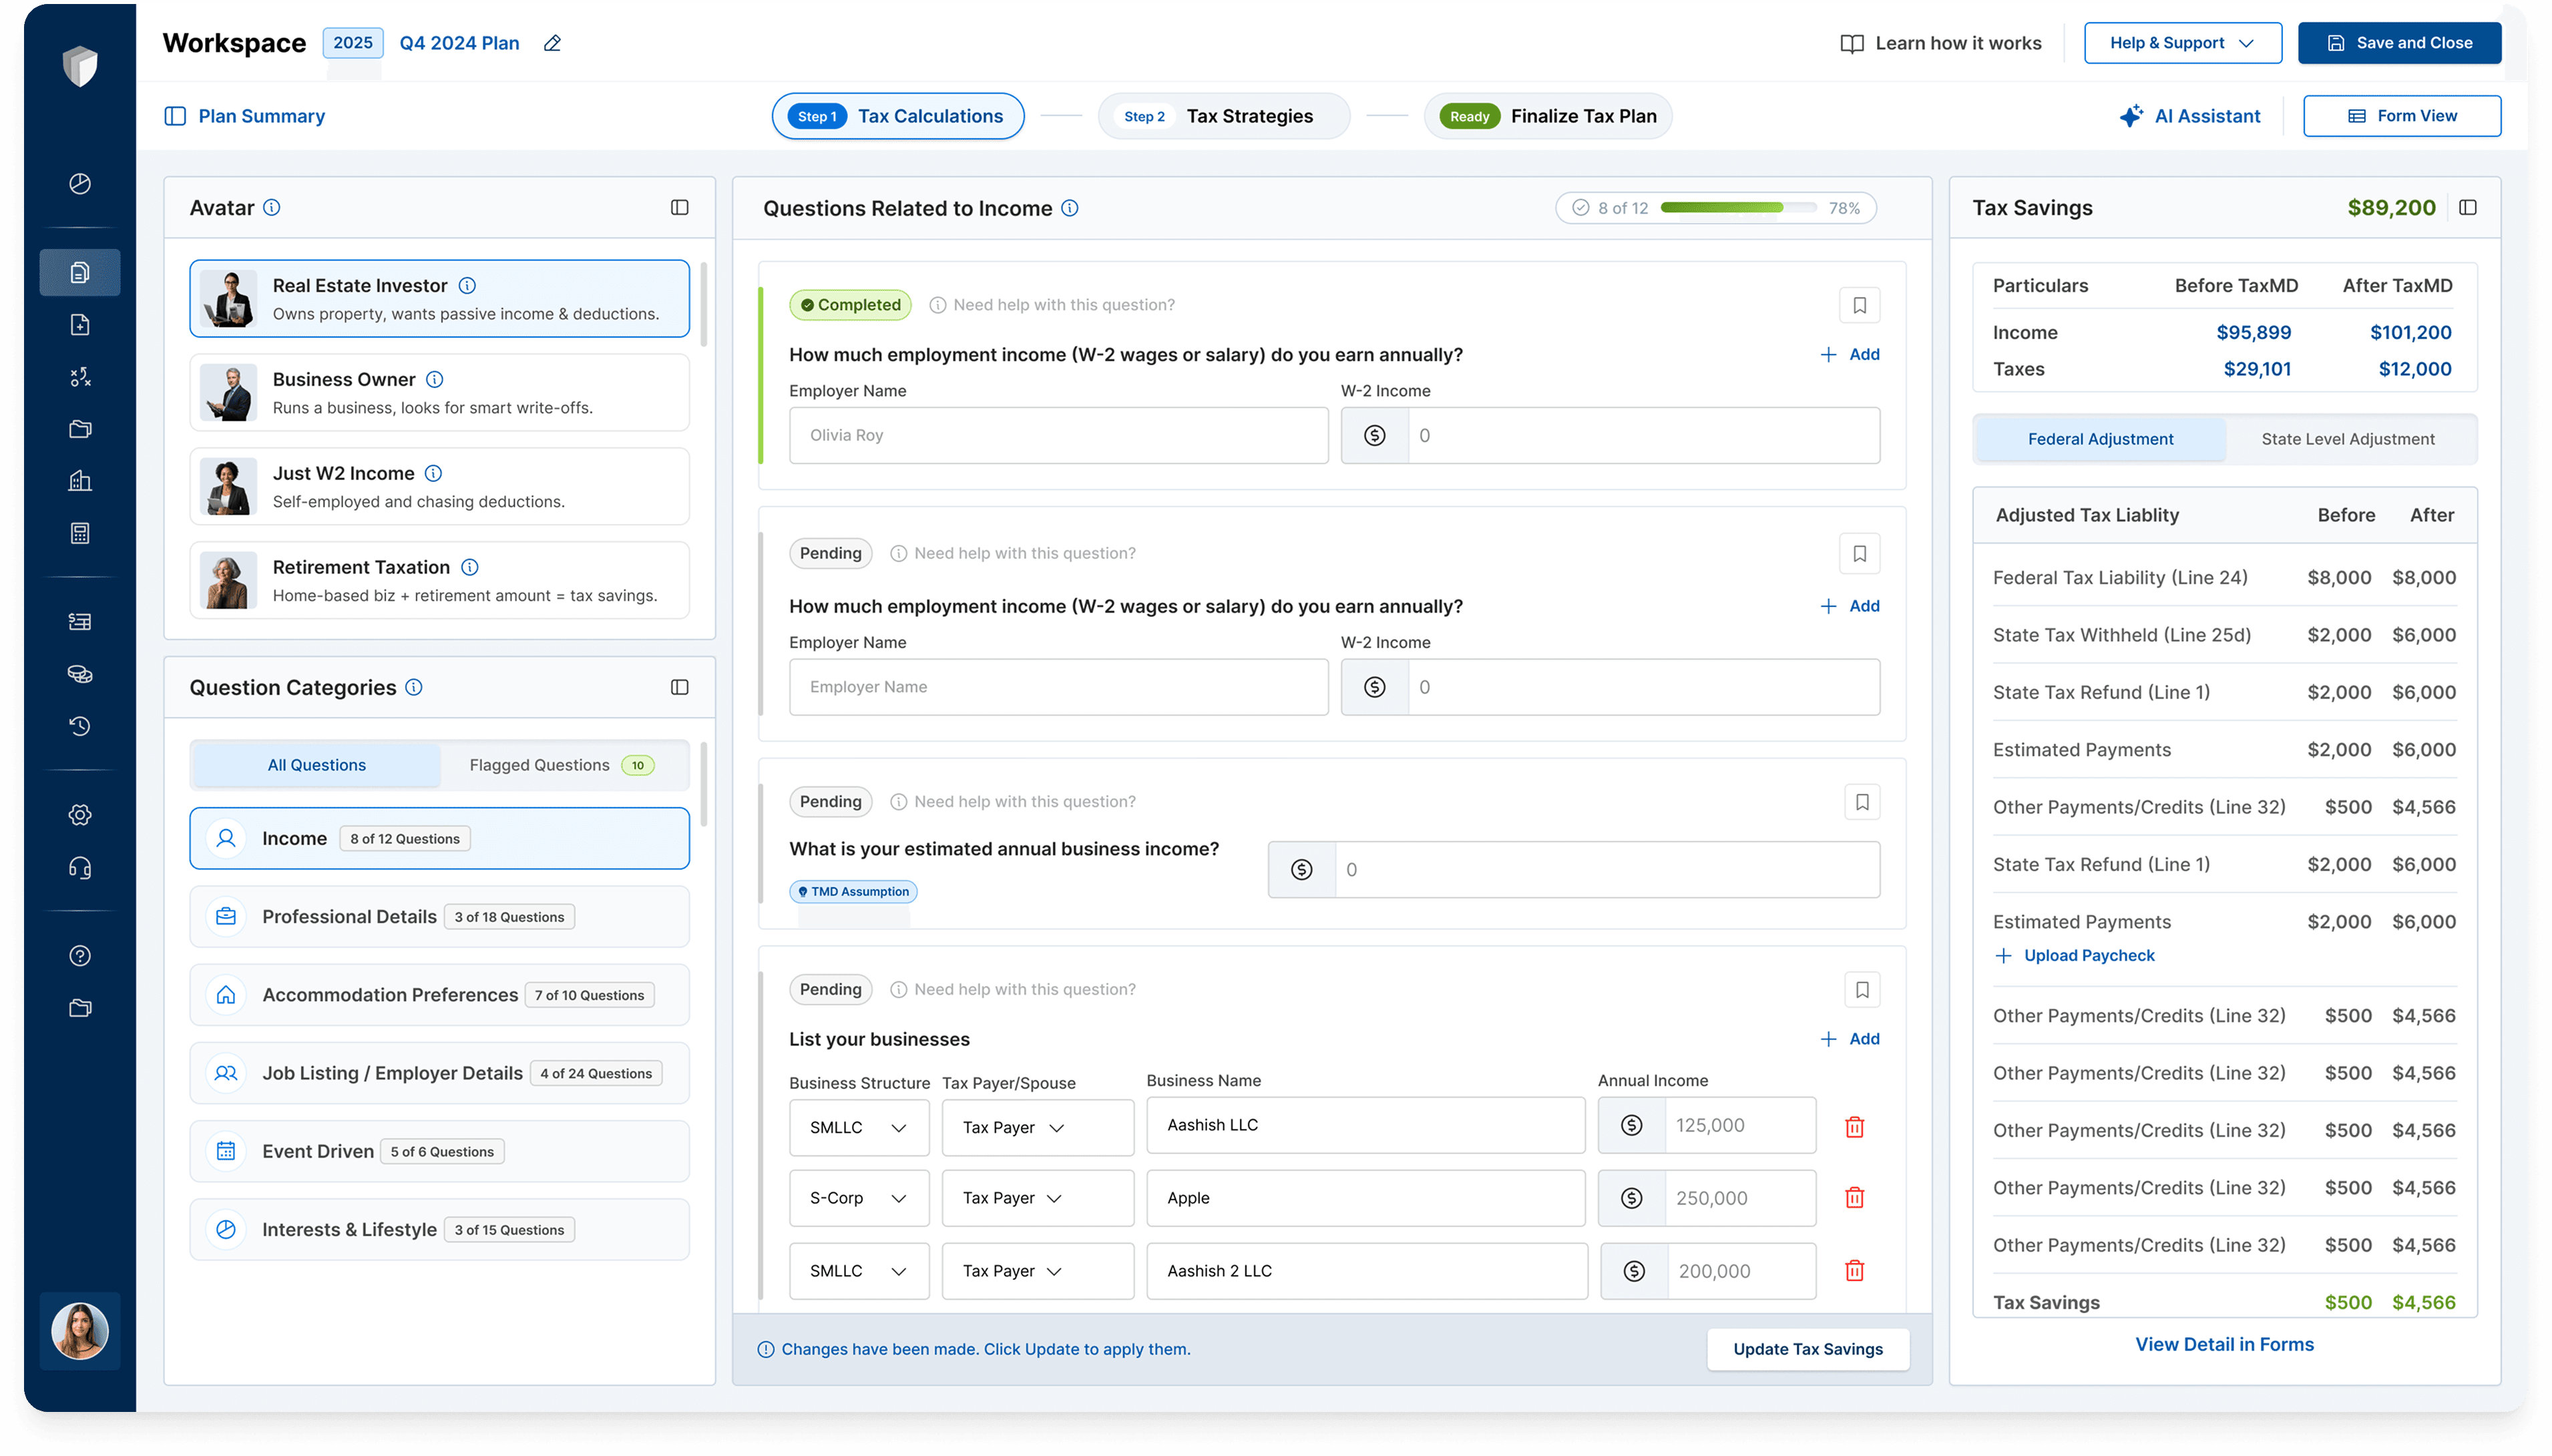2552x1456 pixels.
Task: Click the info icon next to Real Estate Investor
Action: (467, 286)
